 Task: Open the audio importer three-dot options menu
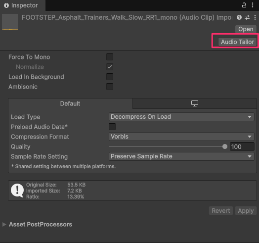click(255, 17)
